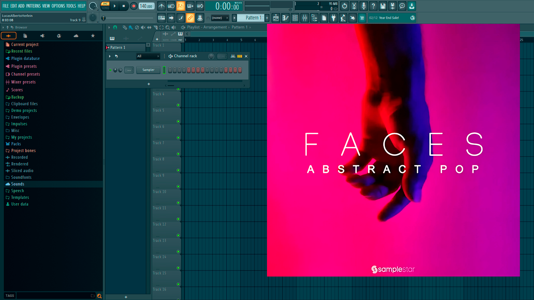The image size is (534, 300).
Task: Arm the red Record button
Action: point(134,6)
